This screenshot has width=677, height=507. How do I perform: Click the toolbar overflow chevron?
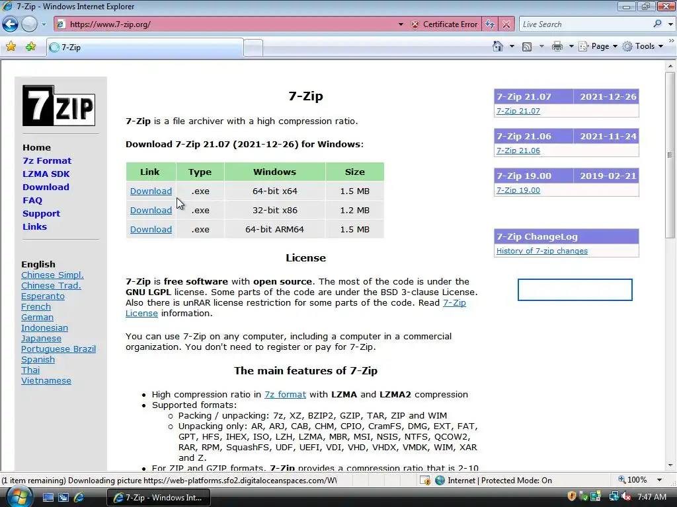pos(672,41)
